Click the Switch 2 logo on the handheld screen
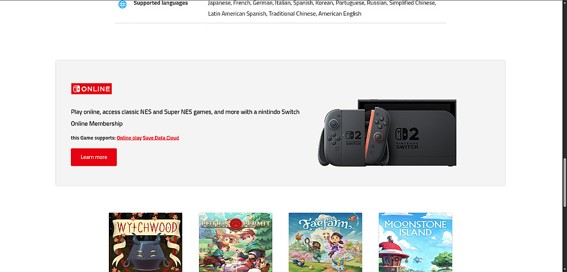The image size is (567, 272). pos(353,138)
